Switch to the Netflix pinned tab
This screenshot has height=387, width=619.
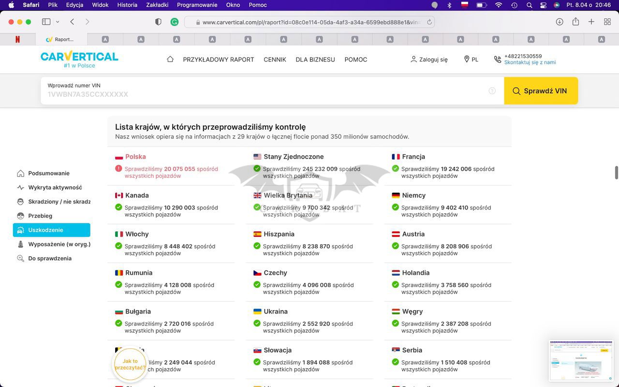coord(17,39)
